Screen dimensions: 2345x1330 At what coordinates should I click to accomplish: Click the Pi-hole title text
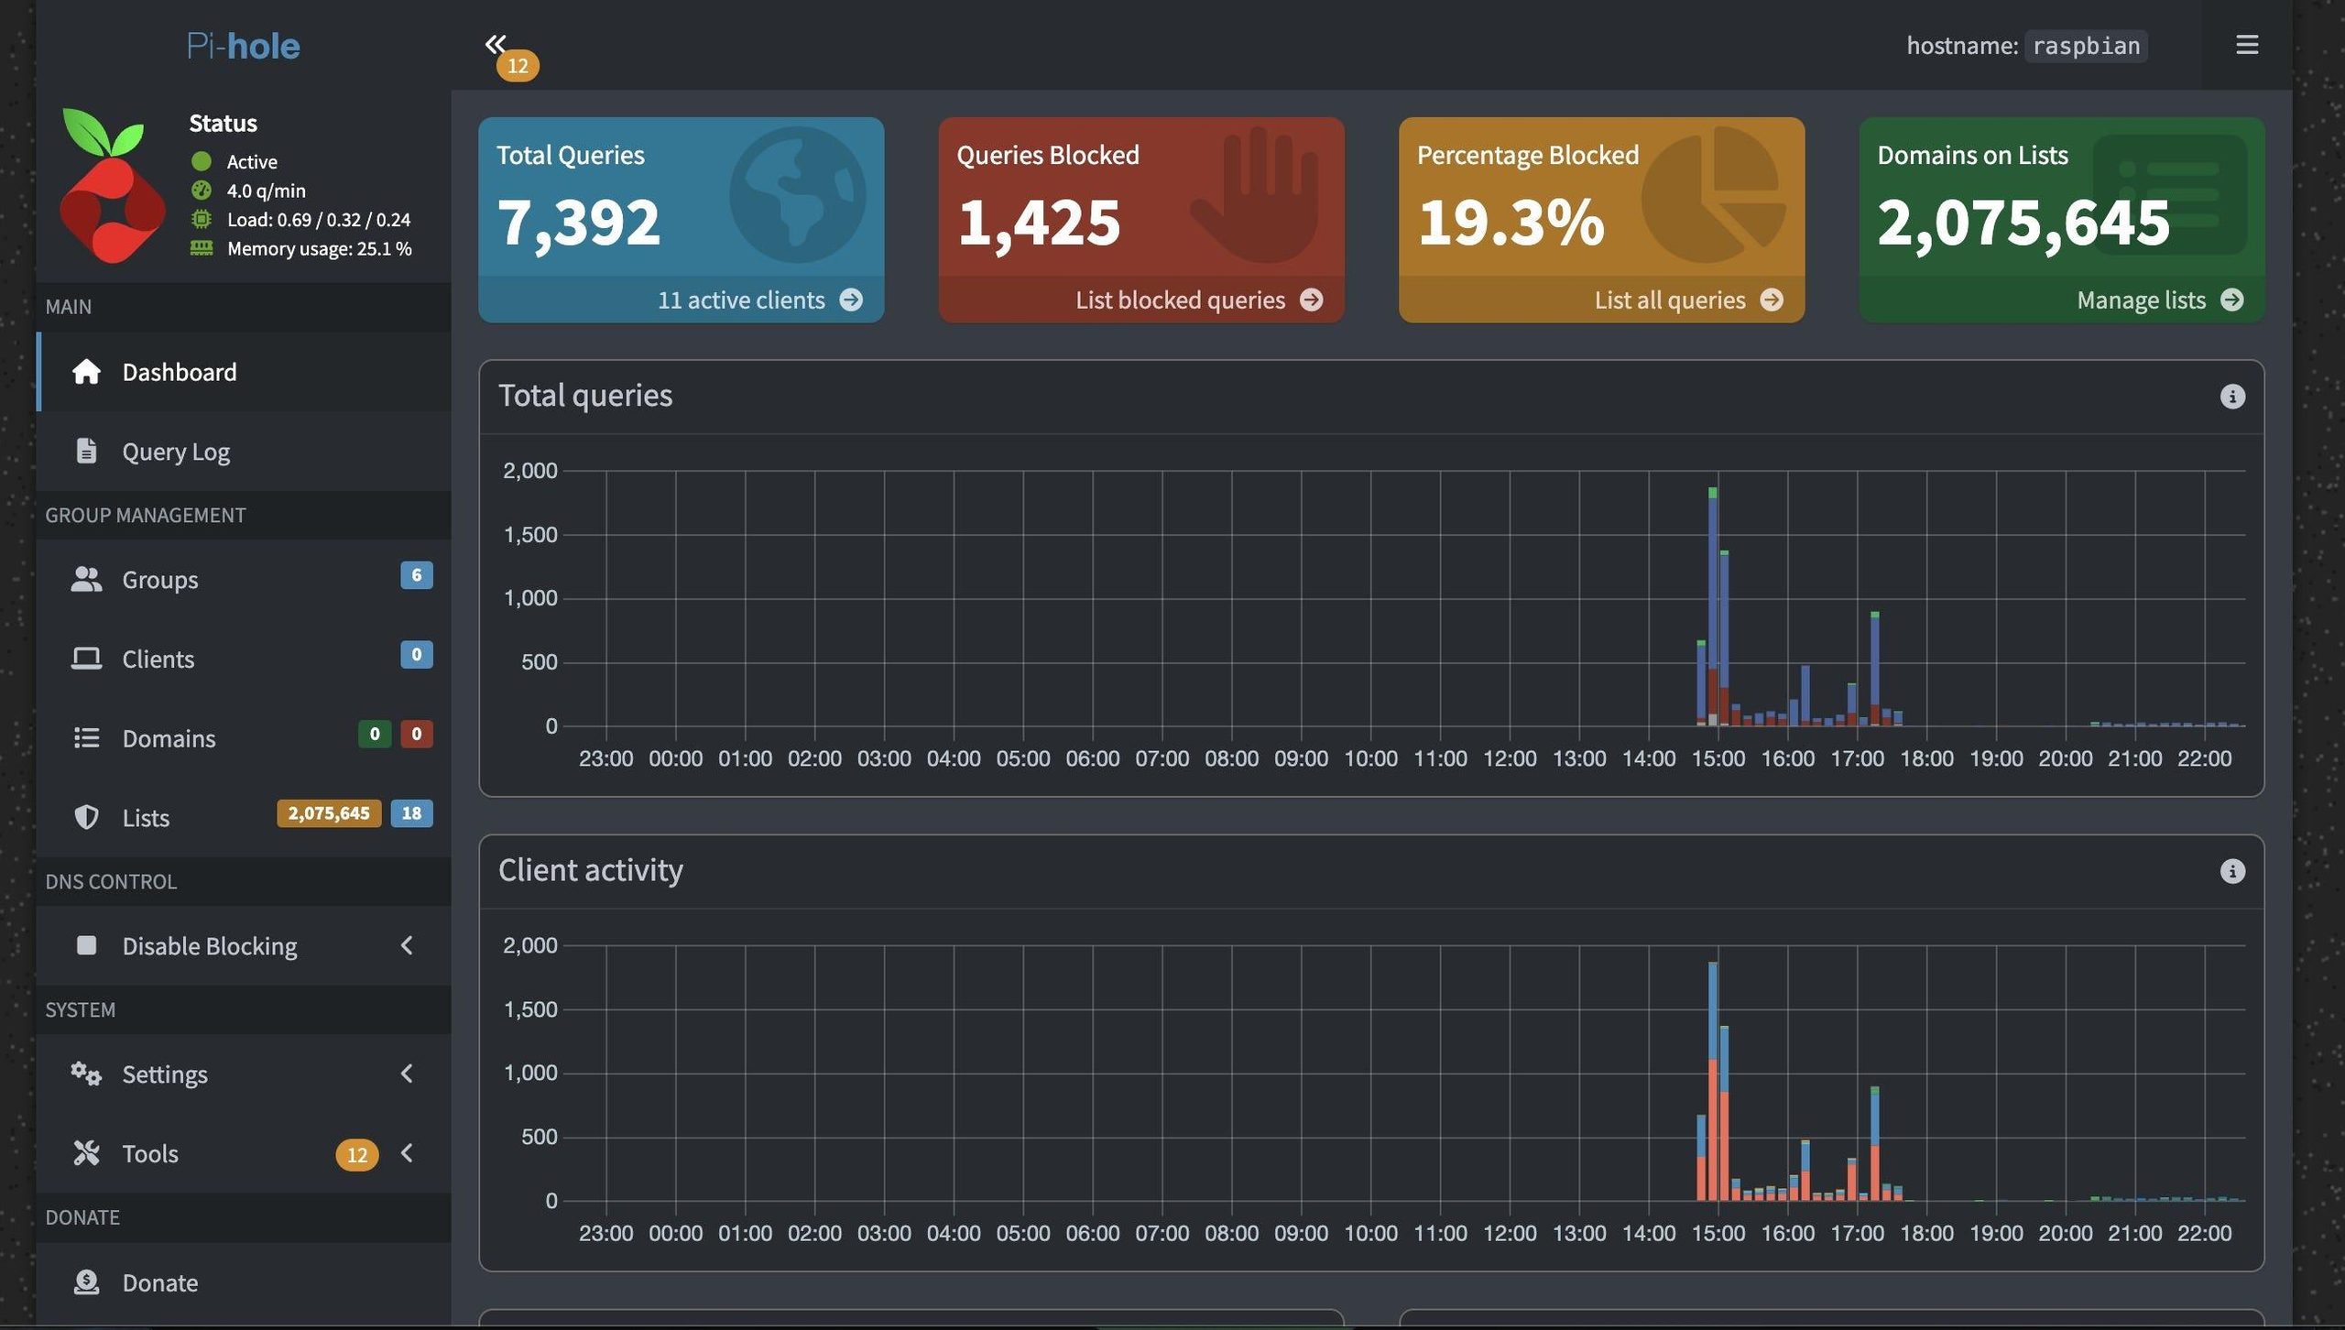coord(243,45)
